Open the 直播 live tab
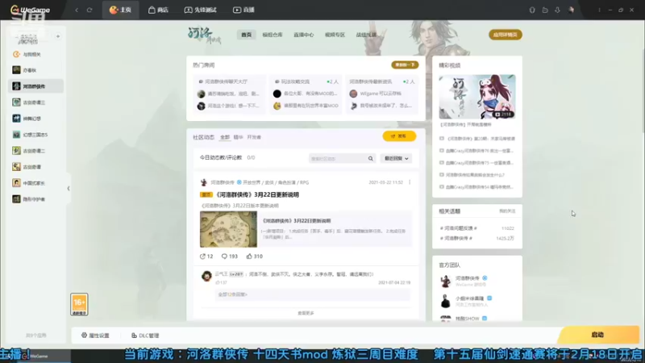The height and width of the screenshot is (363, 645). pos(243,10)
